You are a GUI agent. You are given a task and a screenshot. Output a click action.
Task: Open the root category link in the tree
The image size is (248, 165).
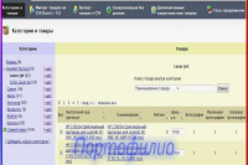pyautogui.click(x=12, y=62)
